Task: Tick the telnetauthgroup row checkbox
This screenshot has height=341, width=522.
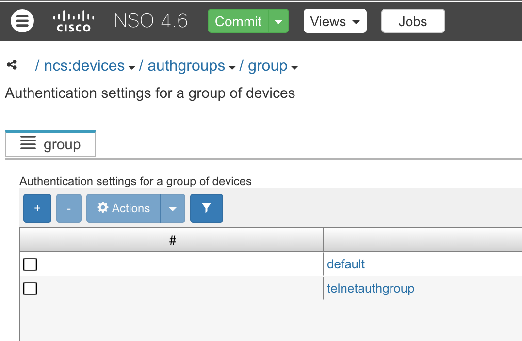Action: pyautogui.click(x=30, y=289)
